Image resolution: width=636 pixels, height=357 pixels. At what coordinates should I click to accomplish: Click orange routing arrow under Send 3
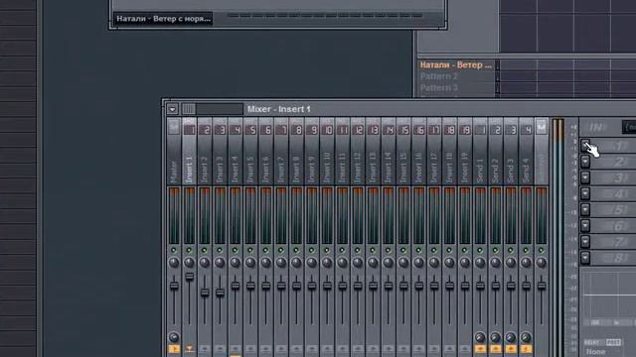[511, 349]
